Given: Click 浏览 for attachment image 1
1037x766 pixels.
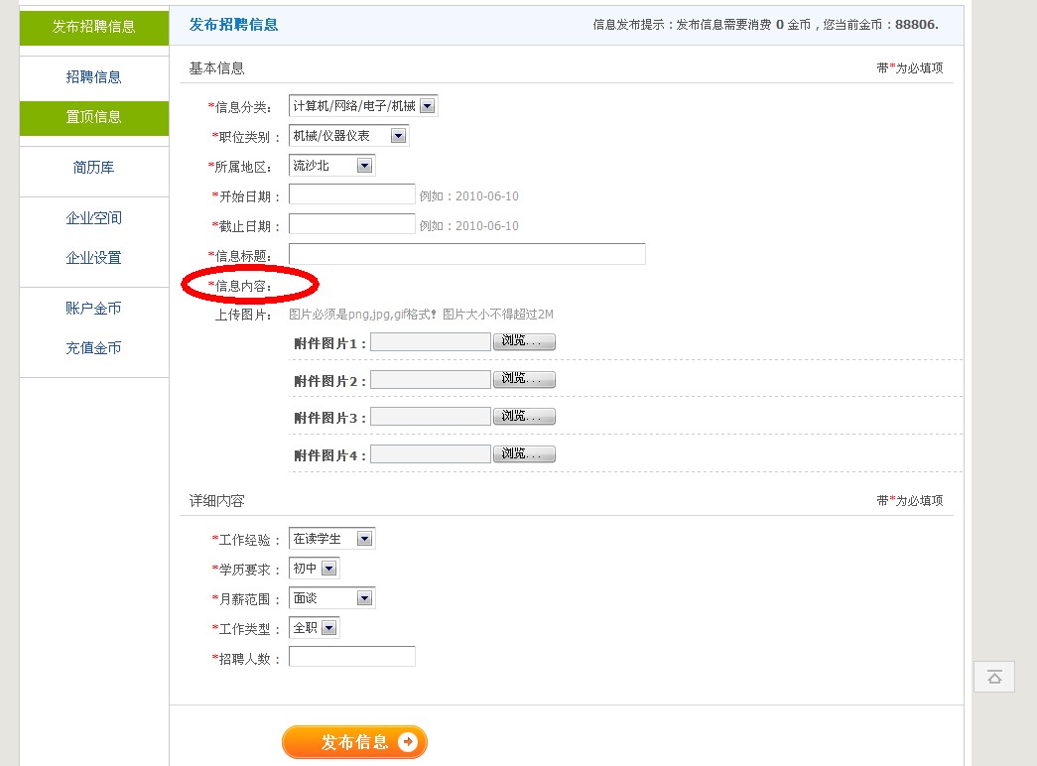Looking at the screenshot, I should click(x=524, y=341).
